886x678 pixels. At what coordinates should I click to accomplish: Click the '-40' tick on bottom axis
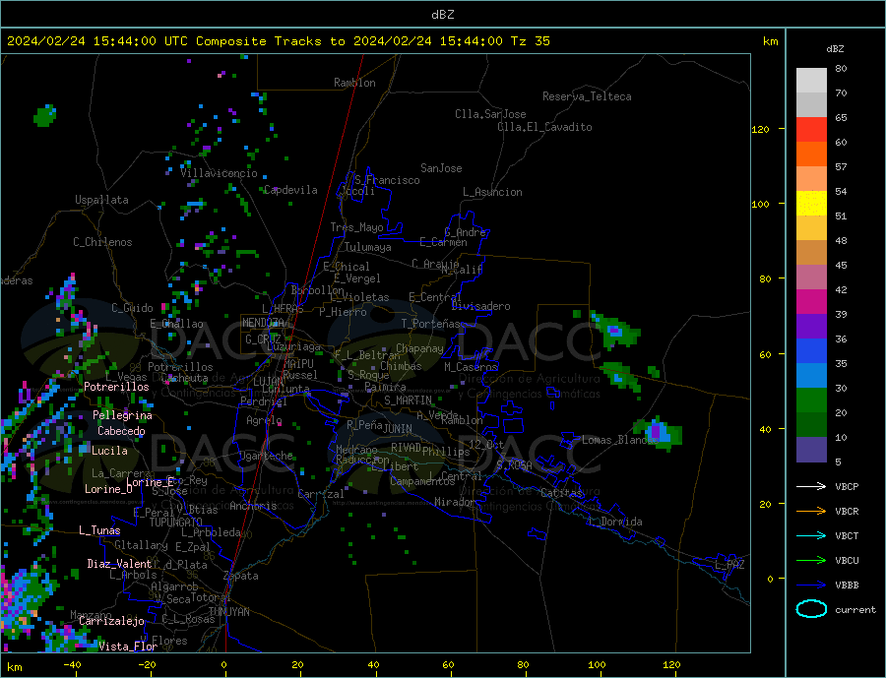coord(72,665)
